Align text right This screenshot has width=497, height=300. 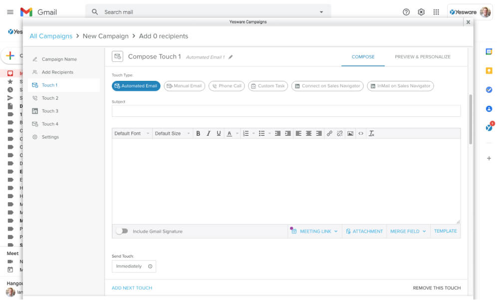pos(319,133)
